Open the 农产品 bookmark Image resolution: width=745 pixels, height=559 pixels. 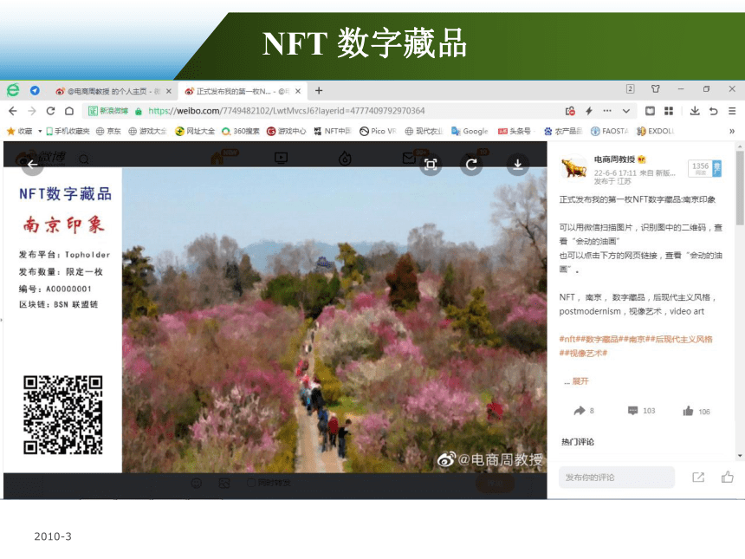pos(563,131)
